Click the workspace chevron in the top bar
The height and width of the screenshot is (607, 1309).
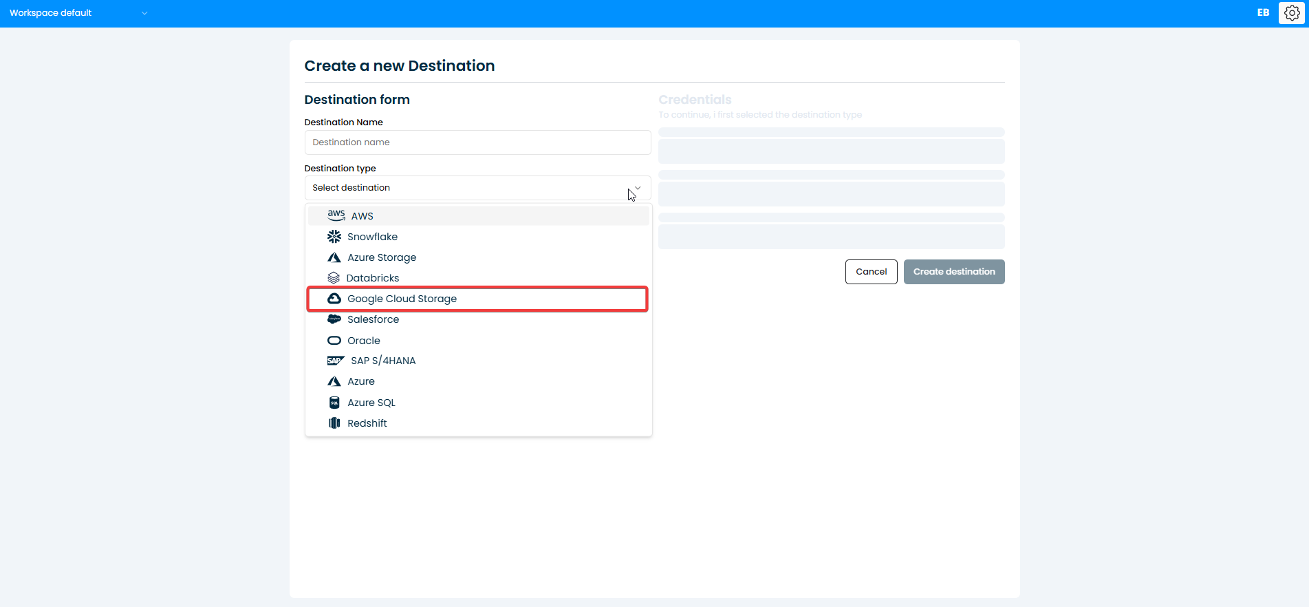point(144,13)
